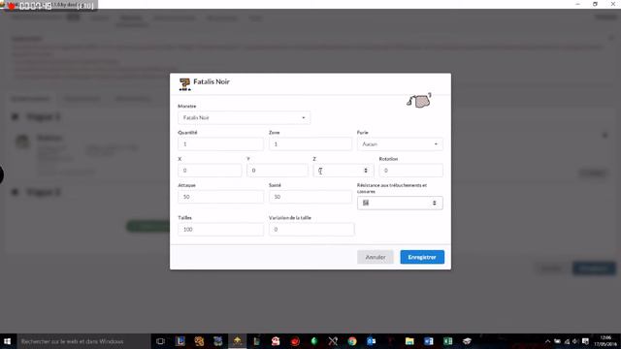
Task: Open the Monstre dropdown showing Fatalis Noir
Action: click(x=244, y=118)
